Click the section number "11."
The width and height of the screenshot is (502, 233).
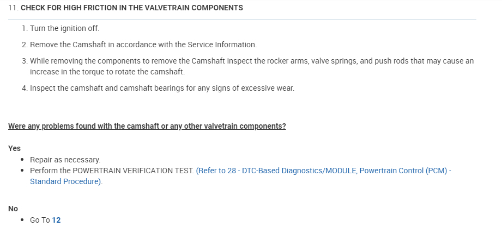point(13,8)
